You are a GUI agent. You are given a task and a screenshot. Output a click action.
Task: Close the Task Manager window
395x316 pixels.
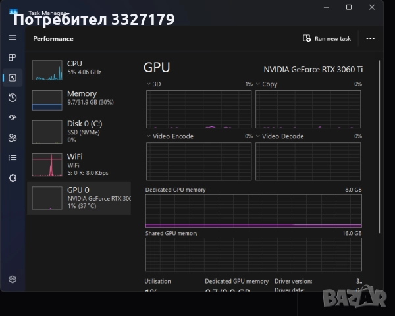point(372,7)
